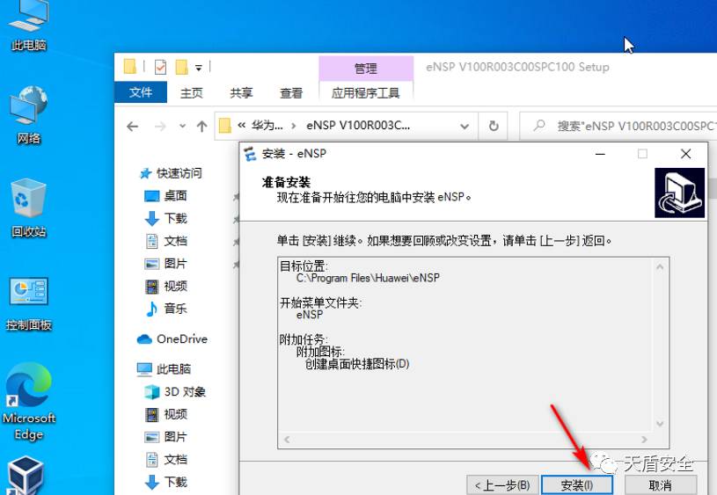The width and height of the screenshot is (717, 495).
Task: Click the Explorer title bar folder icon
Action: point(130,67)
